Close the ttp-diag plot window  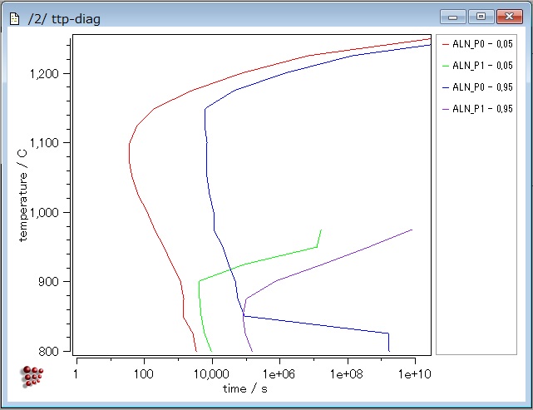click(507, 17)
